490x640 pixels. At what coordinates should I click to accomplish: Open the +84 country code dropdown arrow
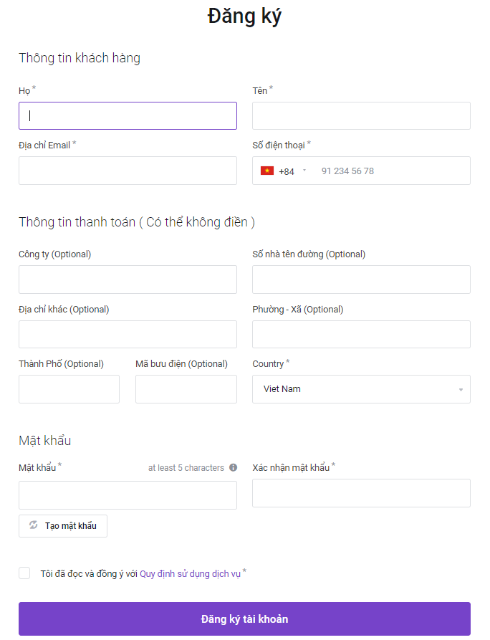304,170
